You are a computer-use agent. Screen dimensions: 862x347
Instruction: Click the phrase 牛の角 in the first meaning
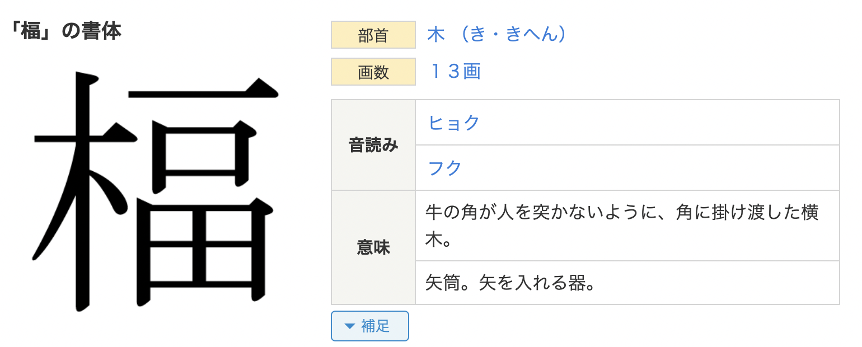pyautogui.click(x=453, y=213)
